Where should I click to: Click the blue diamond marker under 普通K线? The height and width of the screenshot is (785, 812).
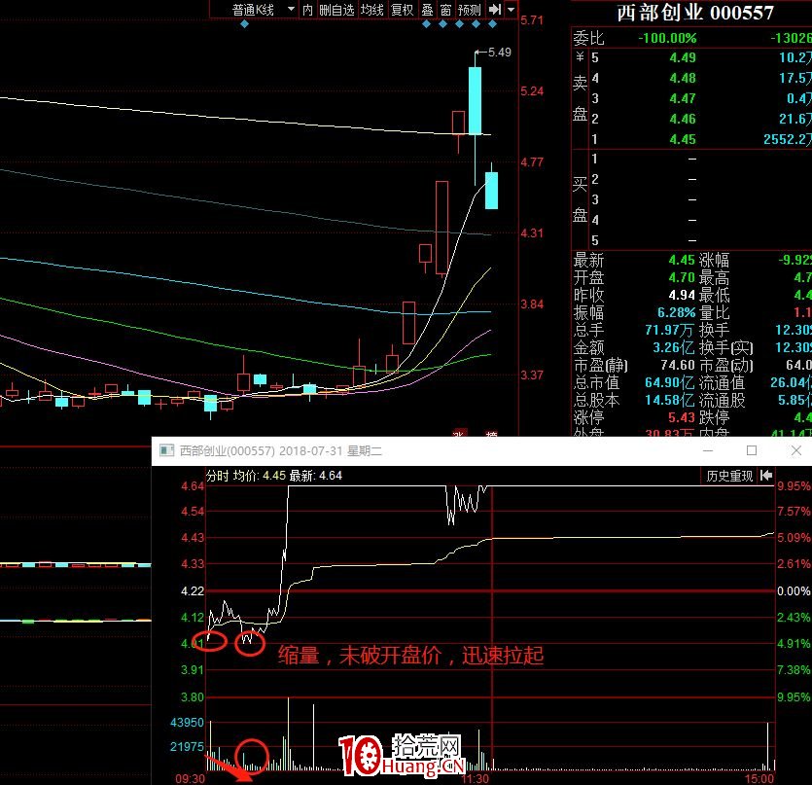coord(244,24)
